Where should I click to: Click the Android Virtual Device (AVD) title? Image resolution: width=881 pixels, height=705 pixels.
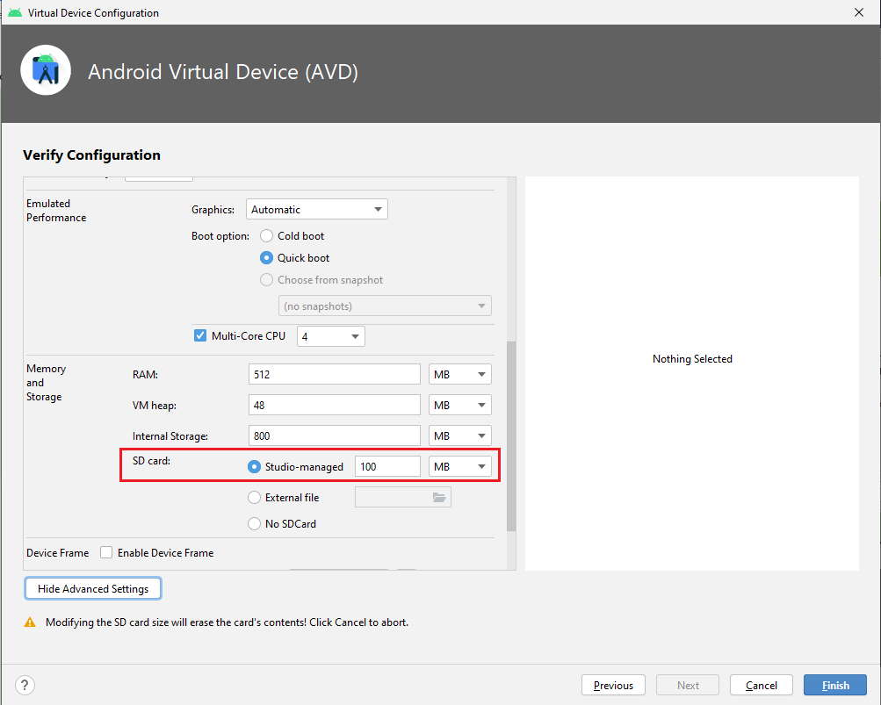coord(223,72)
